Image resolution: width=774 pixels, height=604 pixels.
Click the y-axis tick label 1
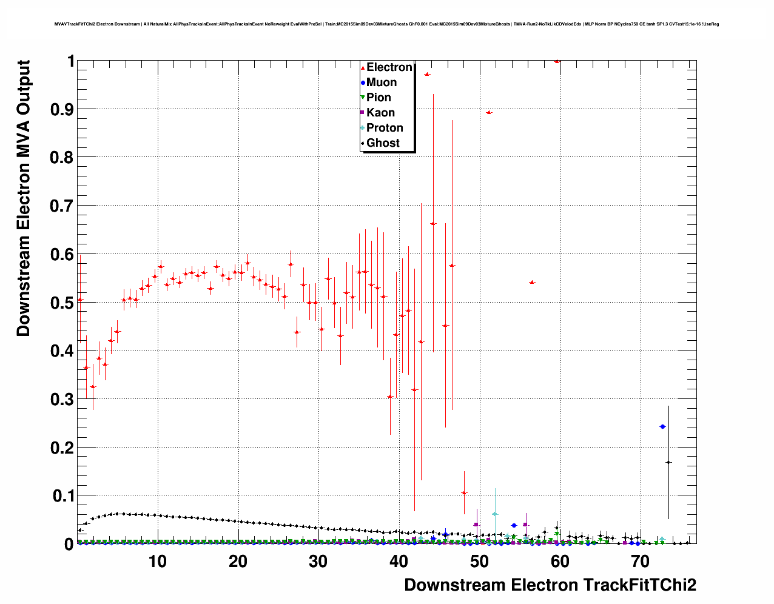[x=70, y=61]
